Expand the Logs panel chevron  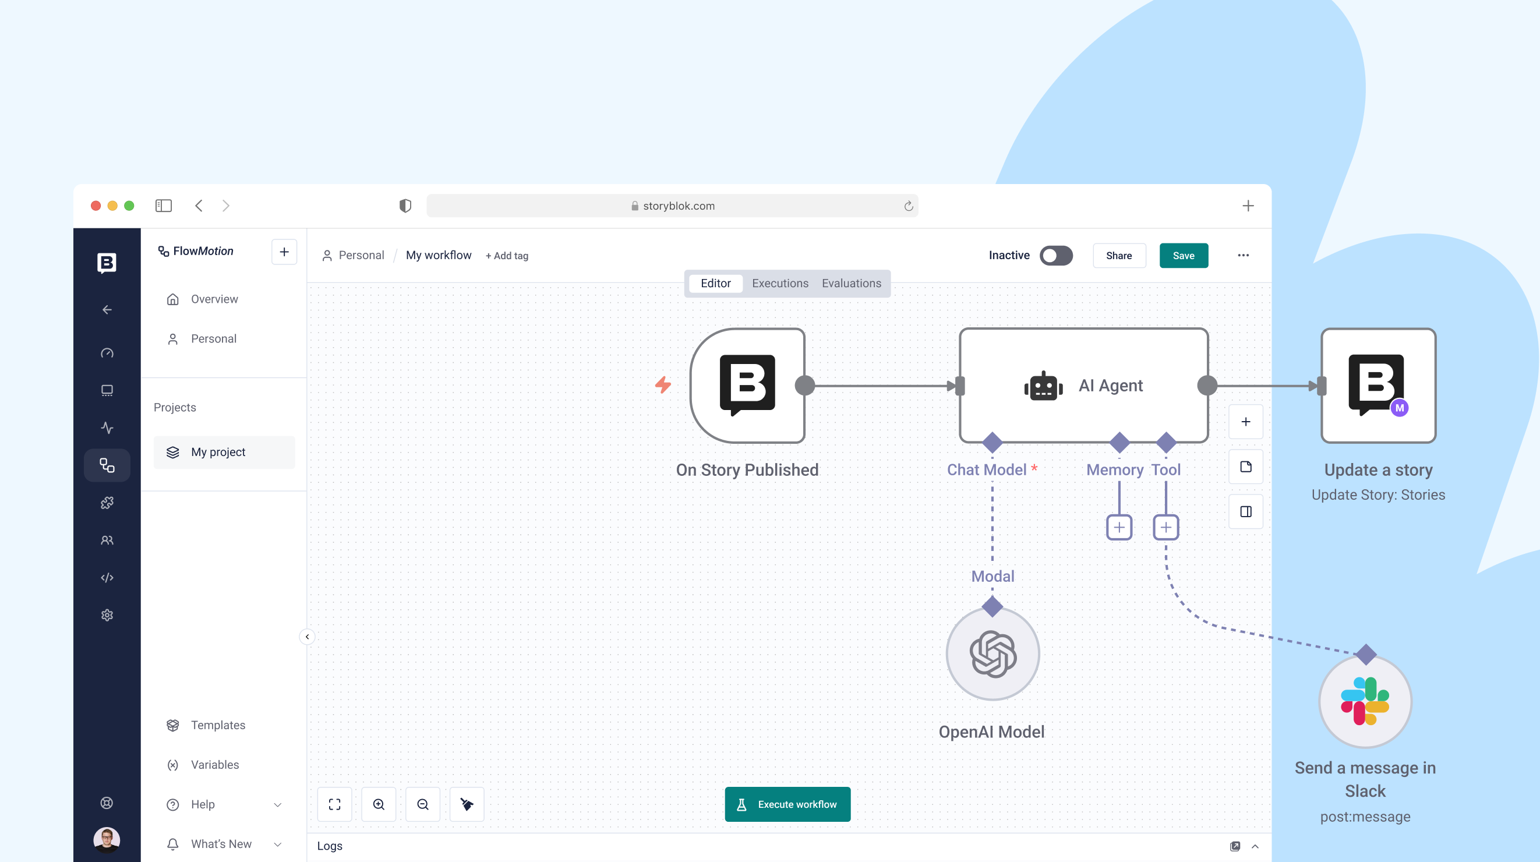click(x=1255, y=846)
